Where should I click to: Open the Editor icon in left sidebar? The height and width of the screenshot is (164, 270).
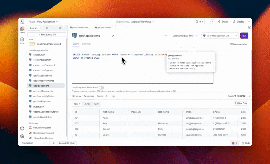22,29
